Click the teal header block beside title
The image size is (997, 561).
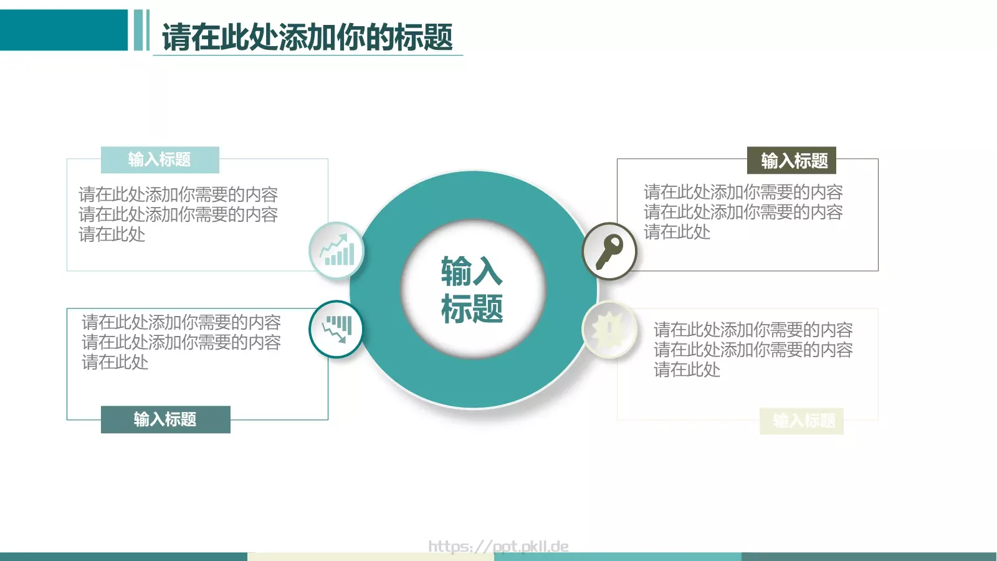[x=64, y=30]
